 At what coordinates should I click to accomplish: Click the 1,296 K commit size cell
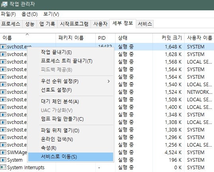(173, 137)
